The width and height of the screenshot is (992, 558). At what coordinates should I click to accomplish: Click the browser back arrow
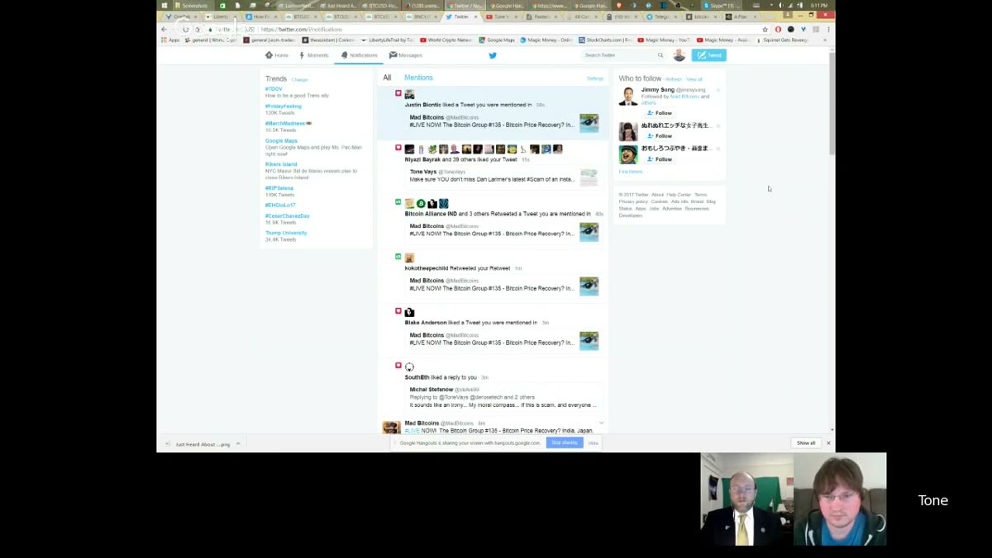[164, 30]
